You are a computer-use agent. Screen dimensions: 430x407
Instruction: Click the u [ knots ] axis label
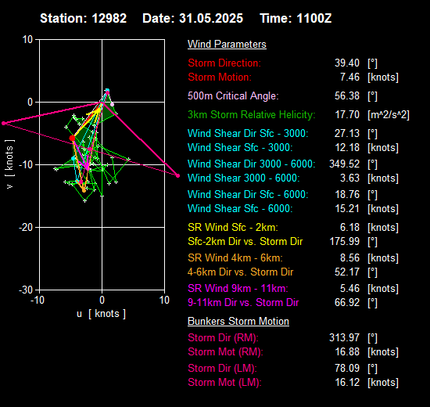click(x=101, y=314)
